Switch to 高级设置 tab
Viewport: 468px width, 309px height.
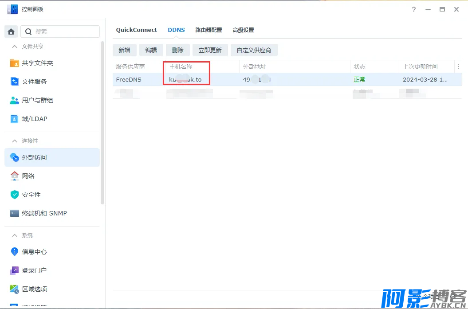pyautogui.click(x=243, y=30)
